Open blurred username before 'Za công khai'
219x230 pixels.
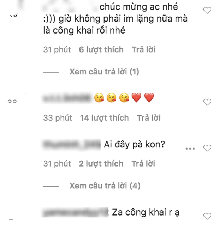click(76, 212)
